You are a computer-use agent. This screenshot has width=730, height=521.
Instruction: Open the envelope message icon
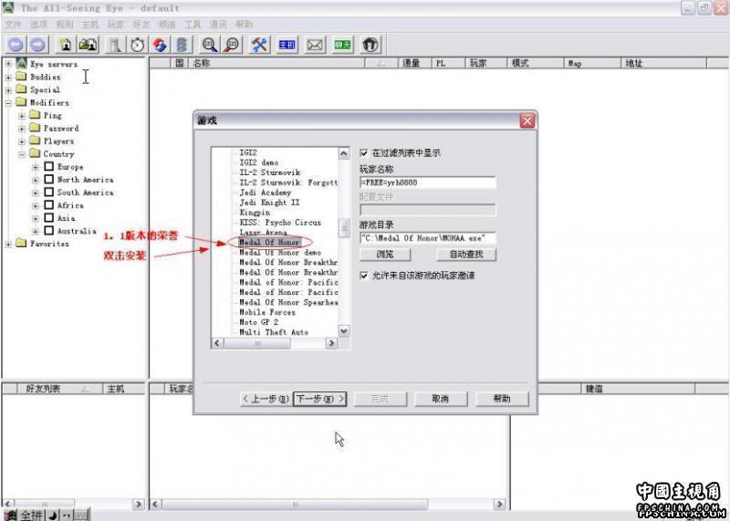[x=315, y=45]
